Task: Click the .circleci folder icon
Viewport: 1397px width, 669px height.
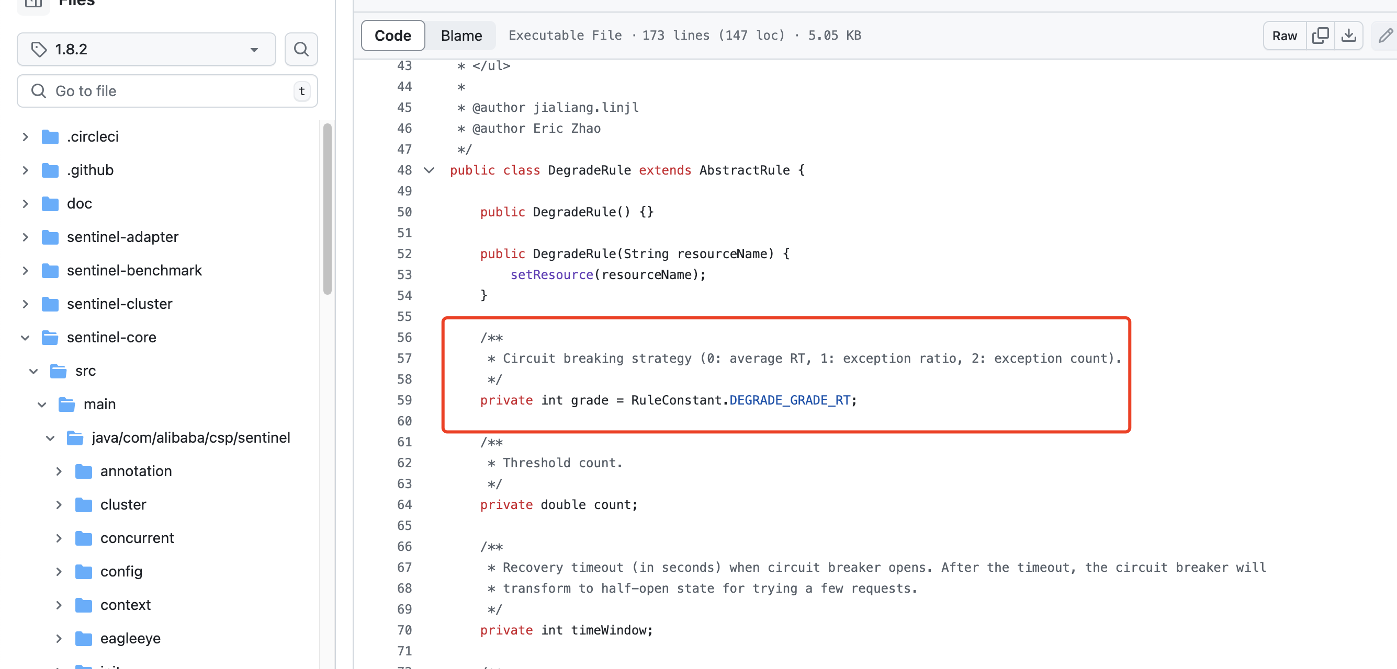Action: [x=50, y=136]
